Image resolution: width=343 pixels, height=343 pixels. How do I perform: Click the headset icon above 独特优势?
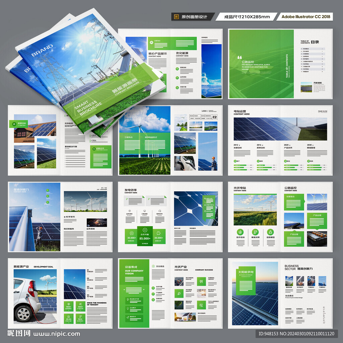[x=160, y=211]
